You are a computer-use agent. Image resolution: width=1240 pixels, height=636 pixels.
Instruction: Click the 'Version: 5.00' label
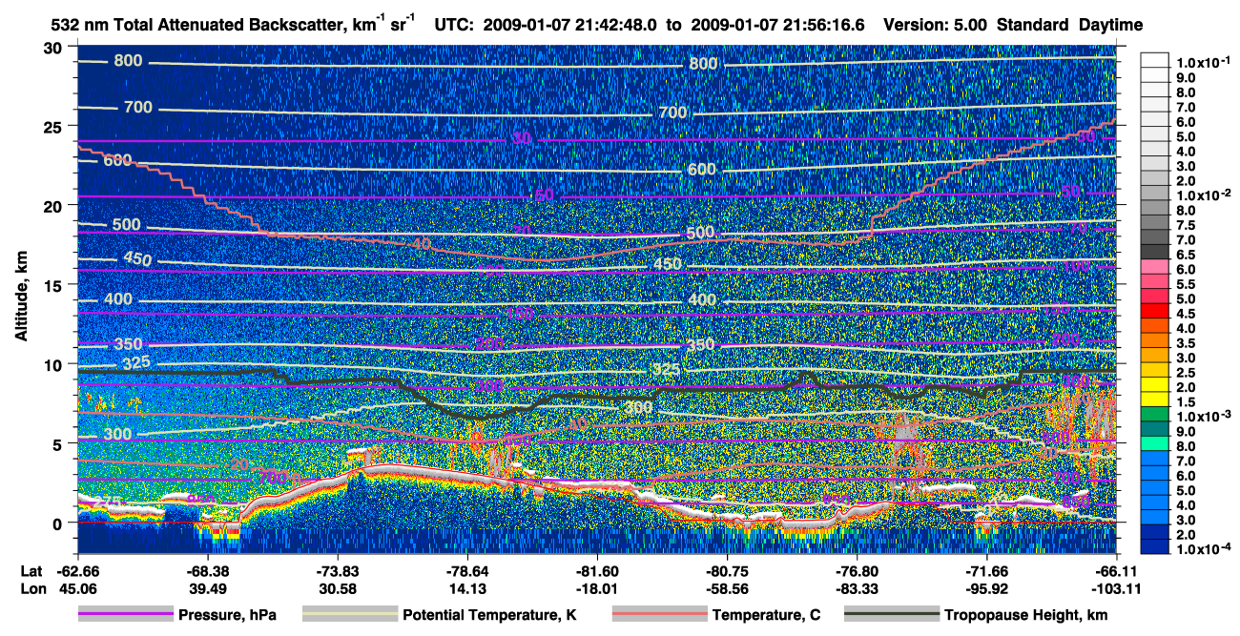(x=937, y=25)
